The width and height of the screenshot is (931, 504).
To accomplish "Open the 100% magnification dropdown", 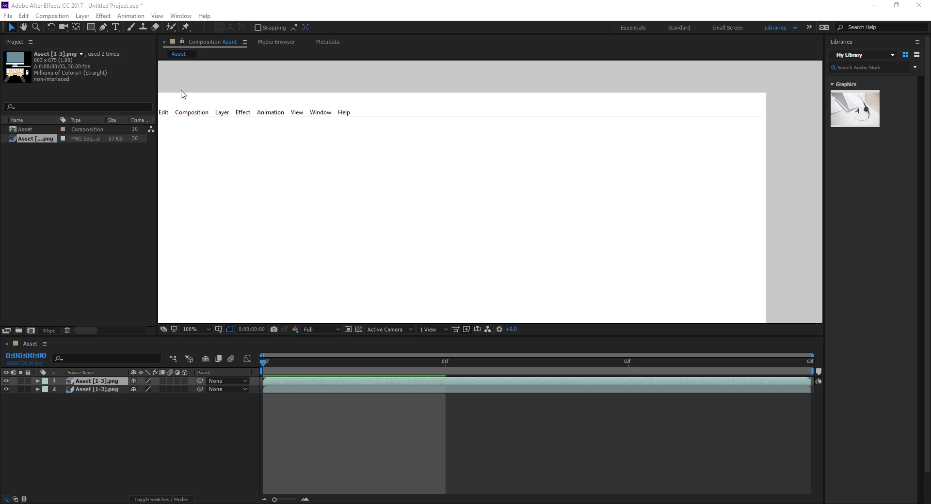I will [197, 330].
